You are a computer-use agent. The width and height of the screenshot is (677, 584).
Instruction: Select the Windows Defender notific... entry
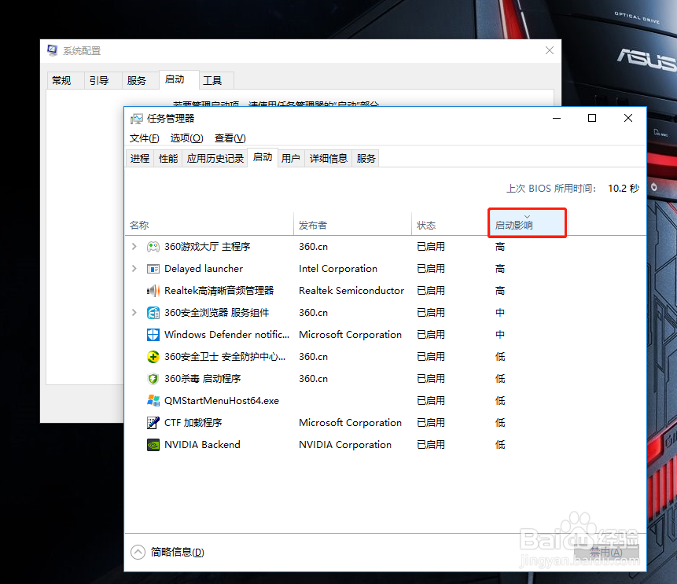pyautogui.click(x=226, y=335)
